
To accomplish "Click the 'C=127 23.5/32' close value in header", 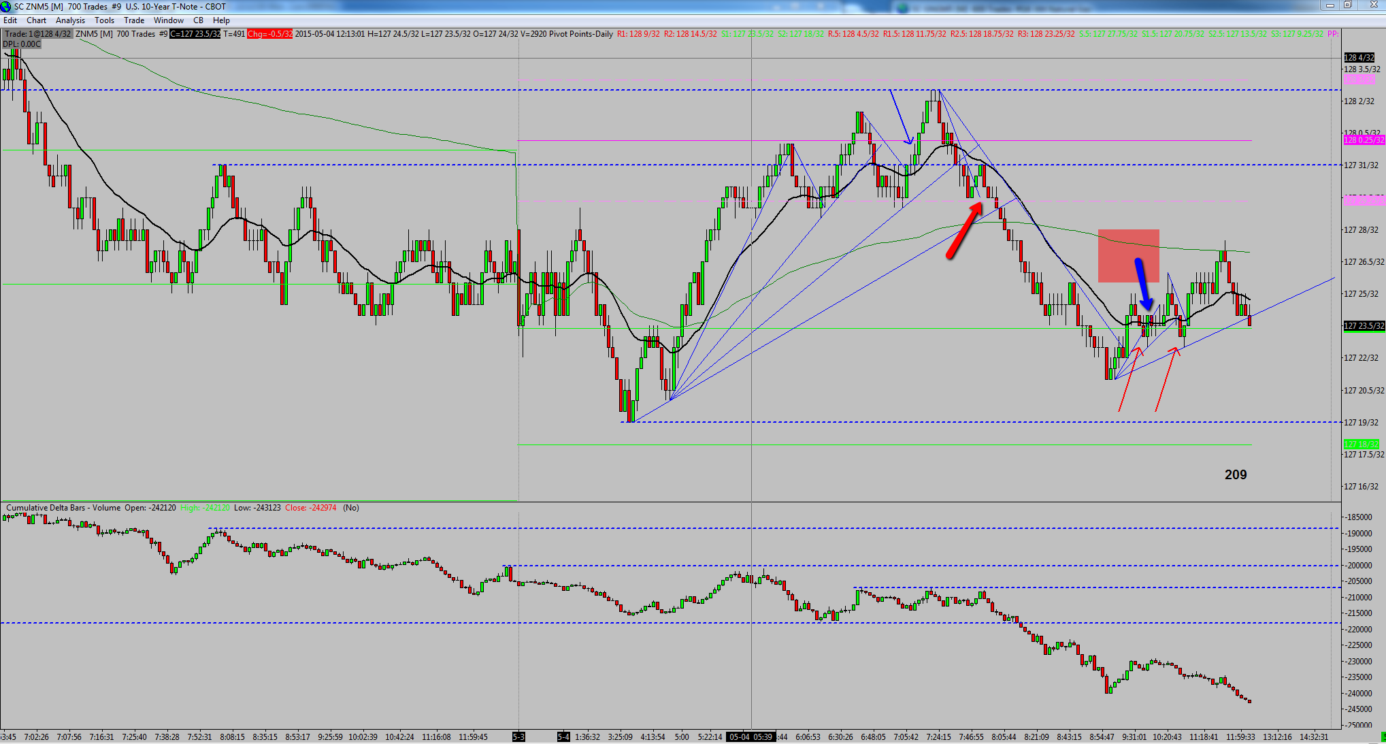I will [x=195, y=34].
